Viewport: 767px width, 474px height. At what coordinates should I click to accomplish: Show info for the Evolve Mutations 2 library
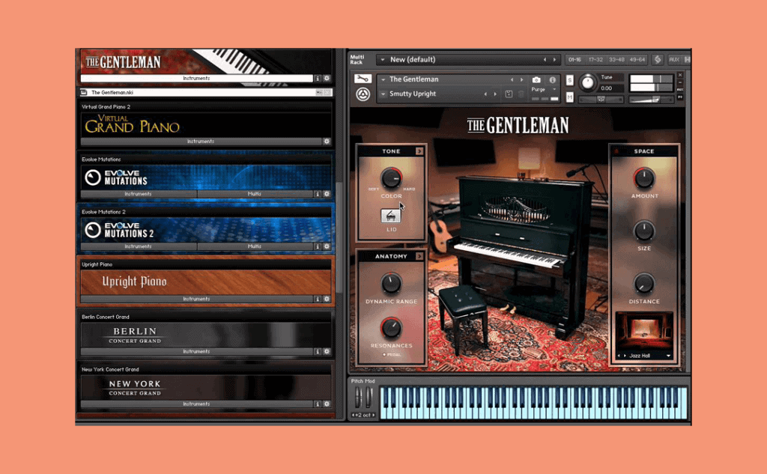(318, 246)
